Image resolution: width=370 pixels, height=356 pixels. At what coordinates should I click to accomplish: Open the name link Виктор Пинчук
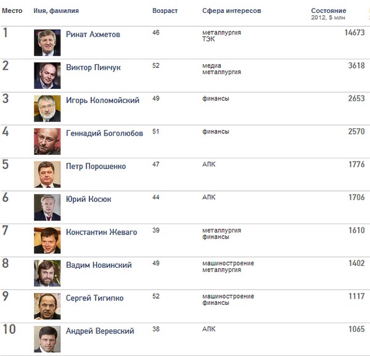93,67
